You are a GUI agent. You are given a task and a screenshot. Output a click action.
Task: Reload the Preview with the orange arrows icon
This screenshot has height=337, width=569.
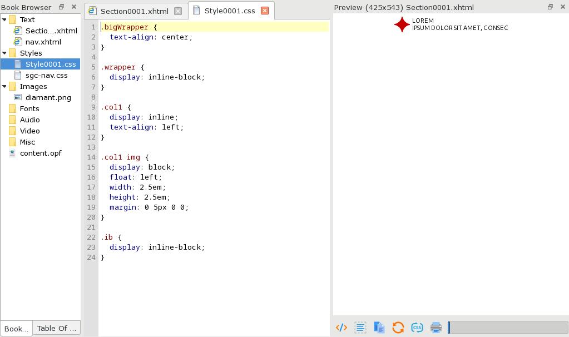point(398,328)
